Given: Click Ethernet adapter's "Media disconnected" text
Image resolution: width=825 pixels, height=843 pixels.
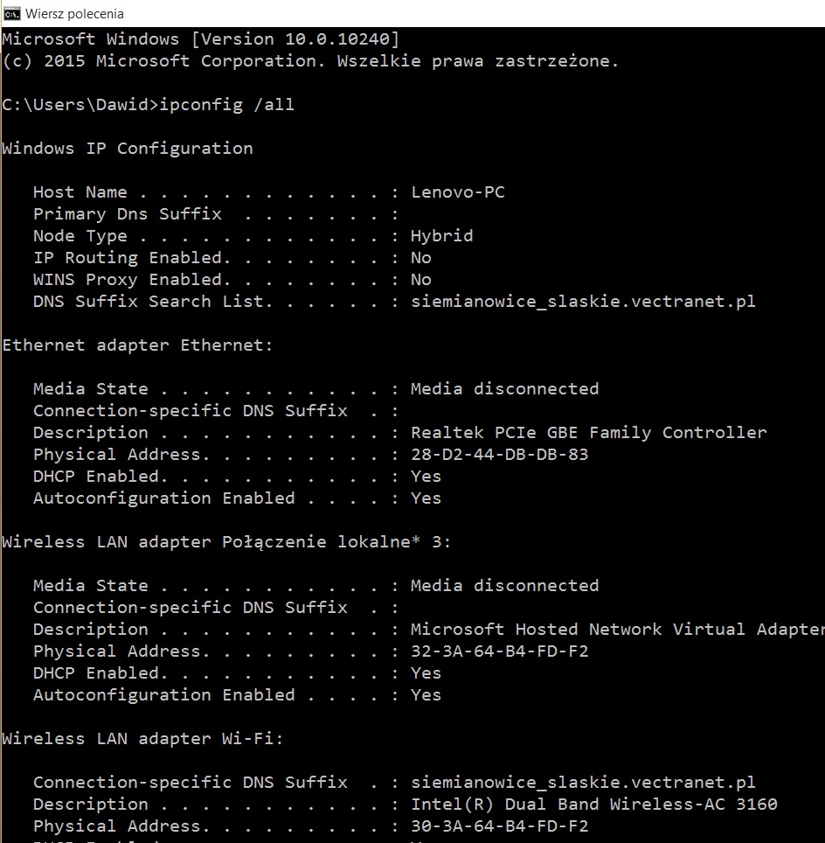Looking at the screenshot, I should 504,389.
